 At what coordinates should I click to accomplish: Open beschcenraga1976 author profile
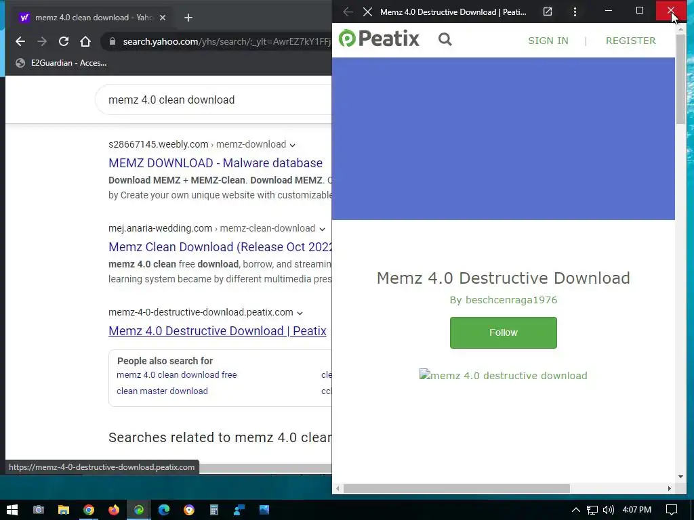(x=511, y=300)
